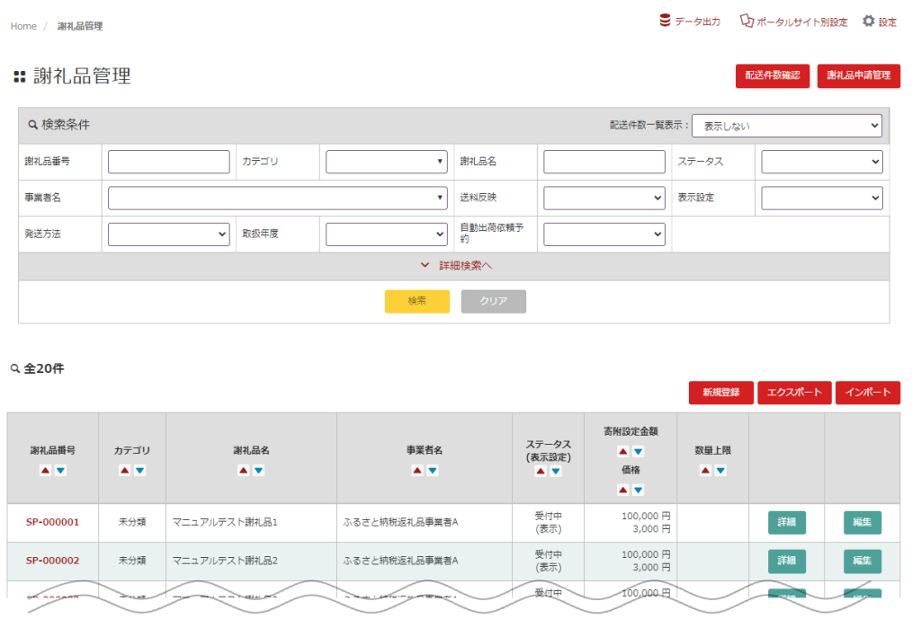
Task: Sort 謝礼品番号 column ascending with red arrow
Action: coord(45,470)
